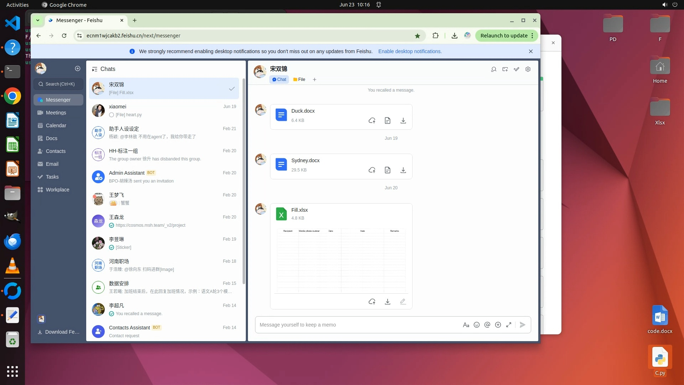This screenshot has height=385, width=684.
Task: Open chat settings gear icon
Action: (528, 69)
